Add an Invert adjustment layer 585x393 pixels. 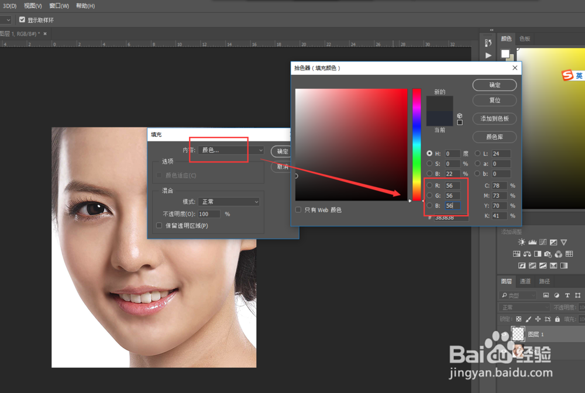click(x=522, y=266)
